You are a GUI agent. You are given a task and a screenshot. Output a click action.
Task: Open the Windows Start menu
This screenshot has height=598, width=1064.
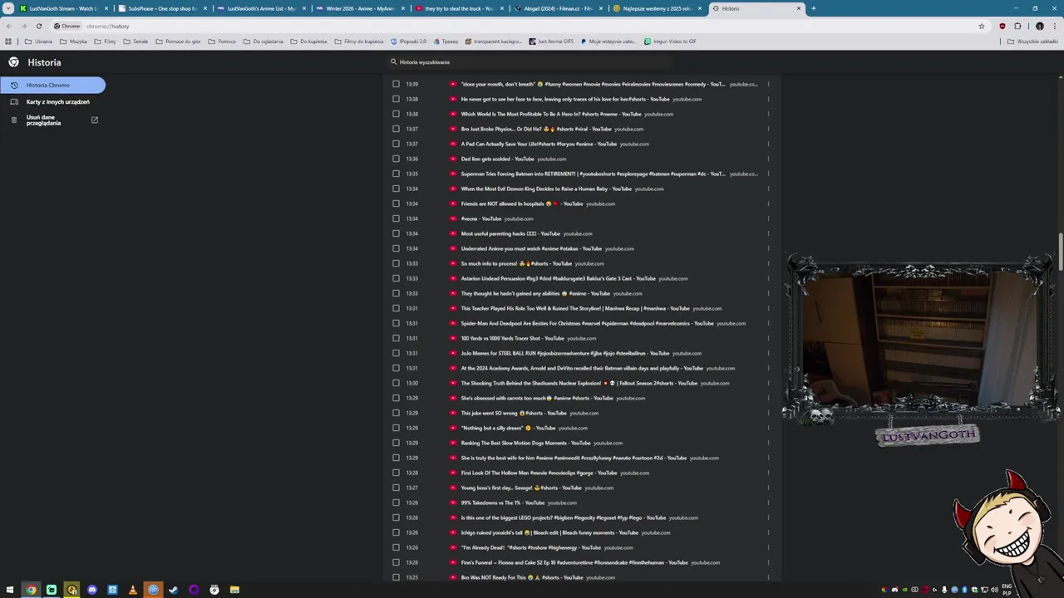click(x=10, y=590)
